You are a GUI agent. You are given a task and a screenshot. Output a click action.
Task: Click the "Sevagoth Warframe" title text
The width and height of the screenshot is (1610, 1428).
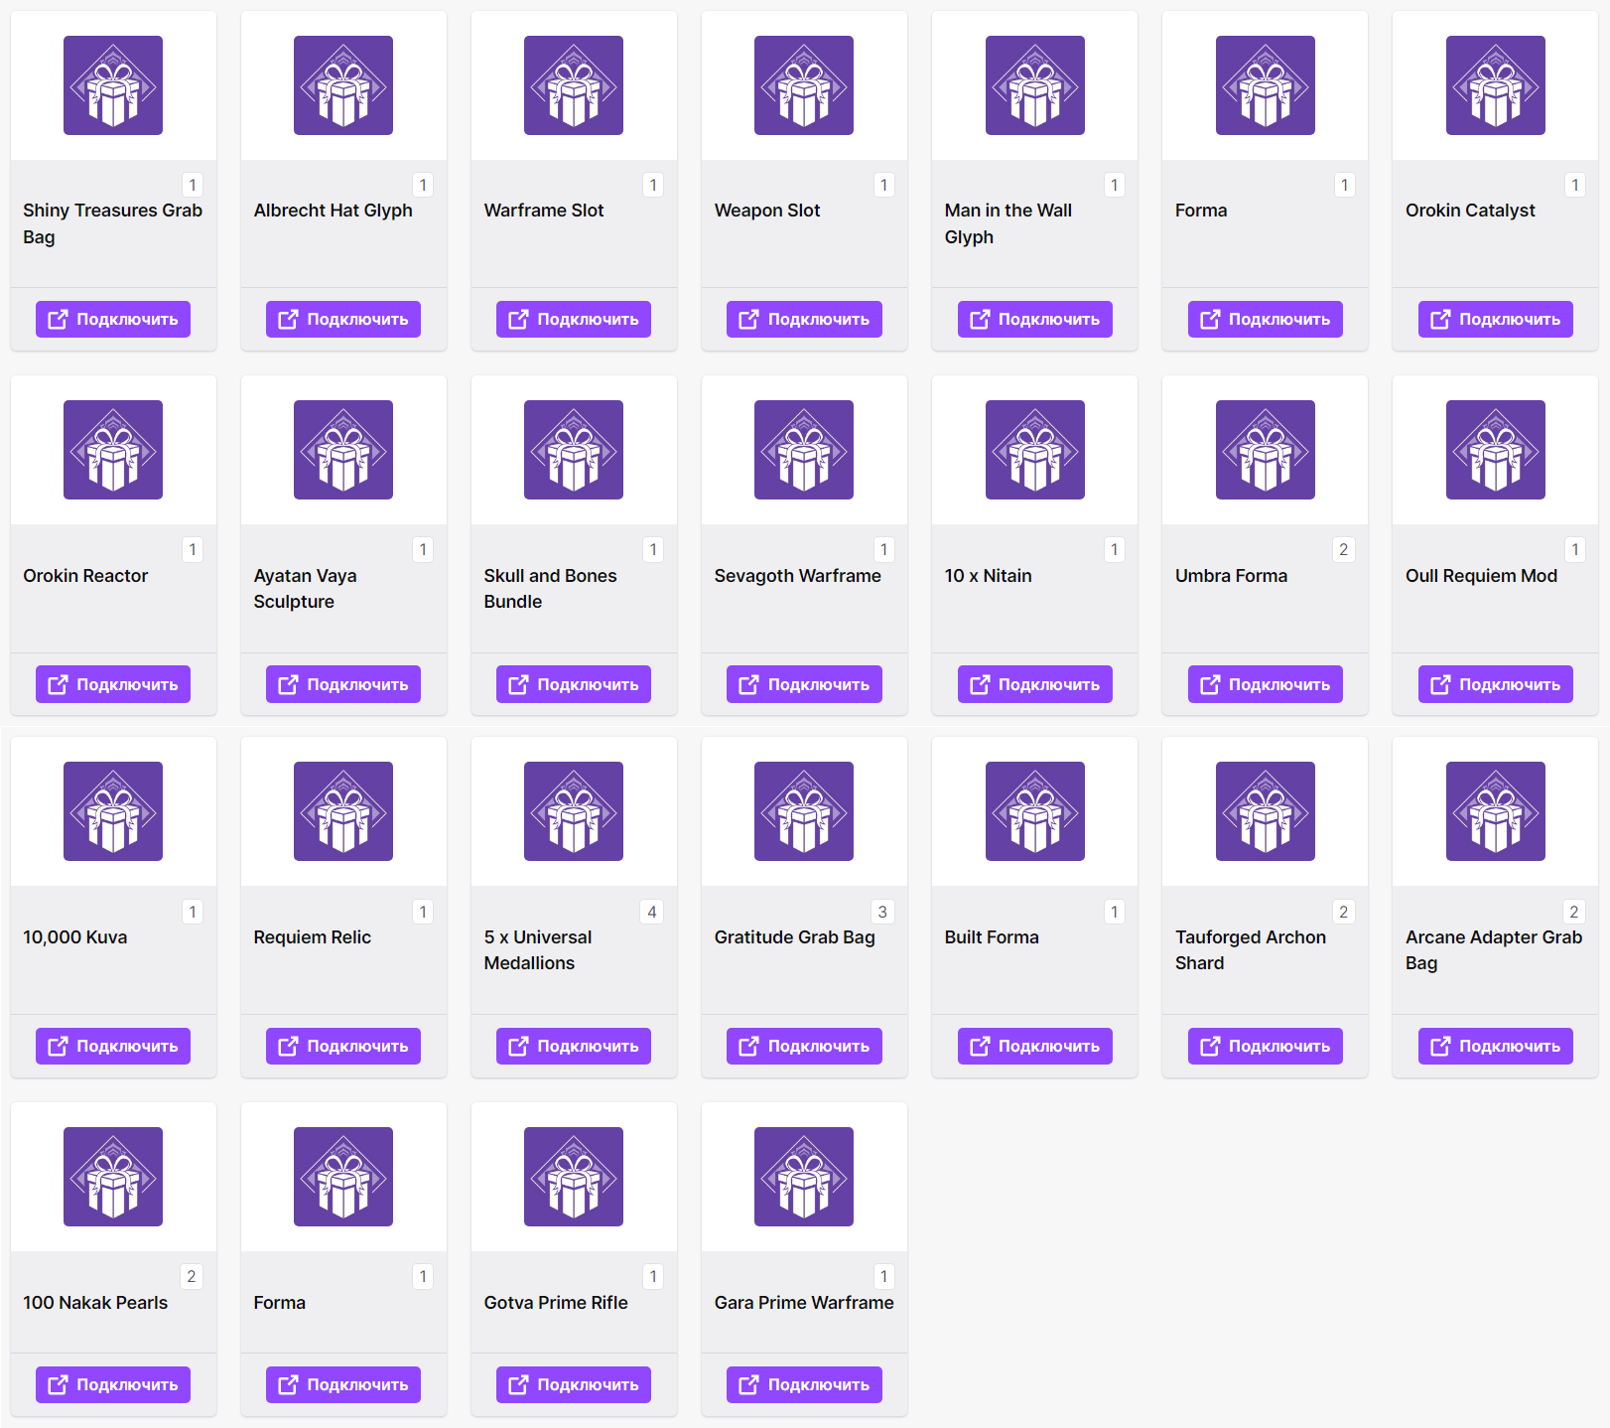(x=797, y=576)
